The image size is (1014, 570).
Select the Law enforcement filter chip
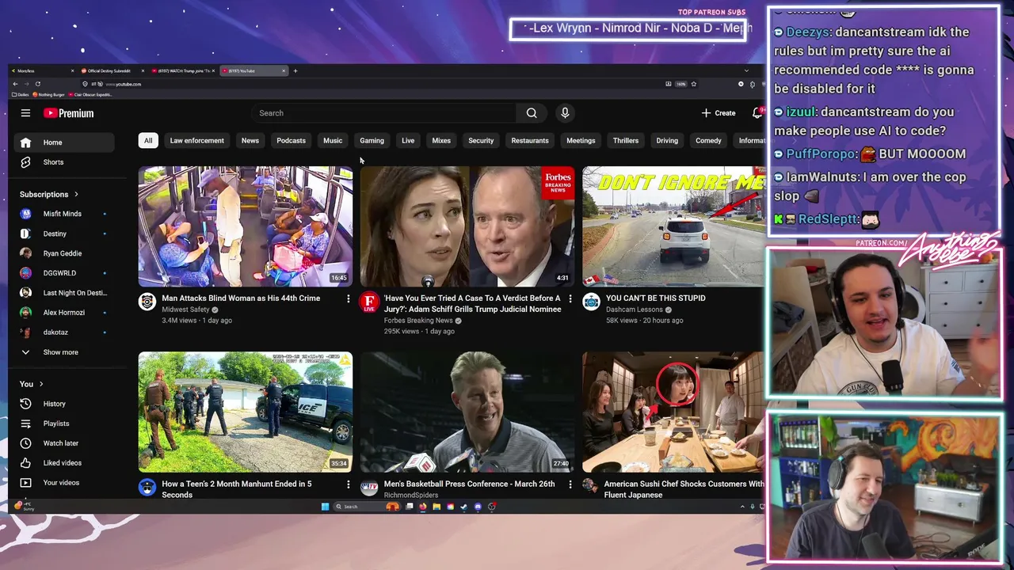point(196,141)
